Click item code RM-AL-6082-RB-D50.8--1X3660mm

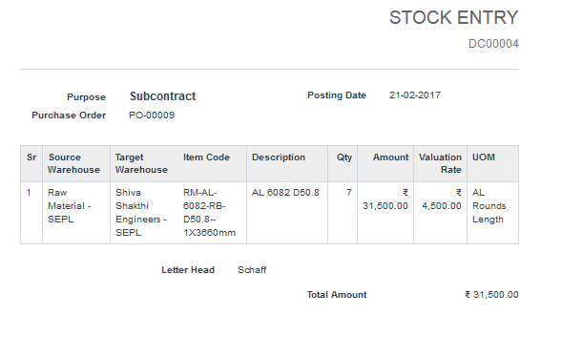209,213
